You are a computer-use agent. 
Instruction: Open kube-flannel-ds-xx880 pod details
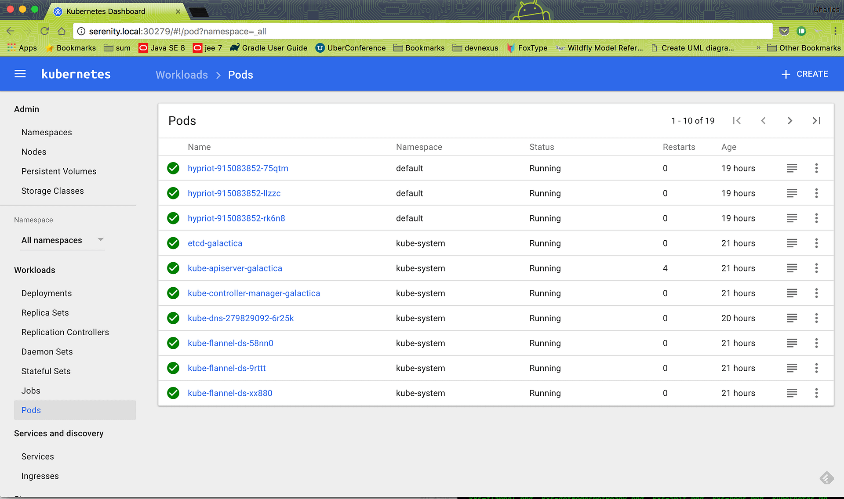coord(230,393)
